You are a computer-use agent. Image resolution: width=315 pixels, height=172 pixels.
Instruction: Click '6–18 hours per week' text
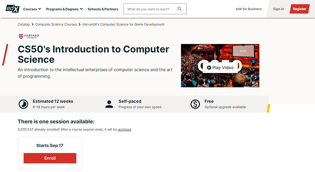[x=49, y=107]
